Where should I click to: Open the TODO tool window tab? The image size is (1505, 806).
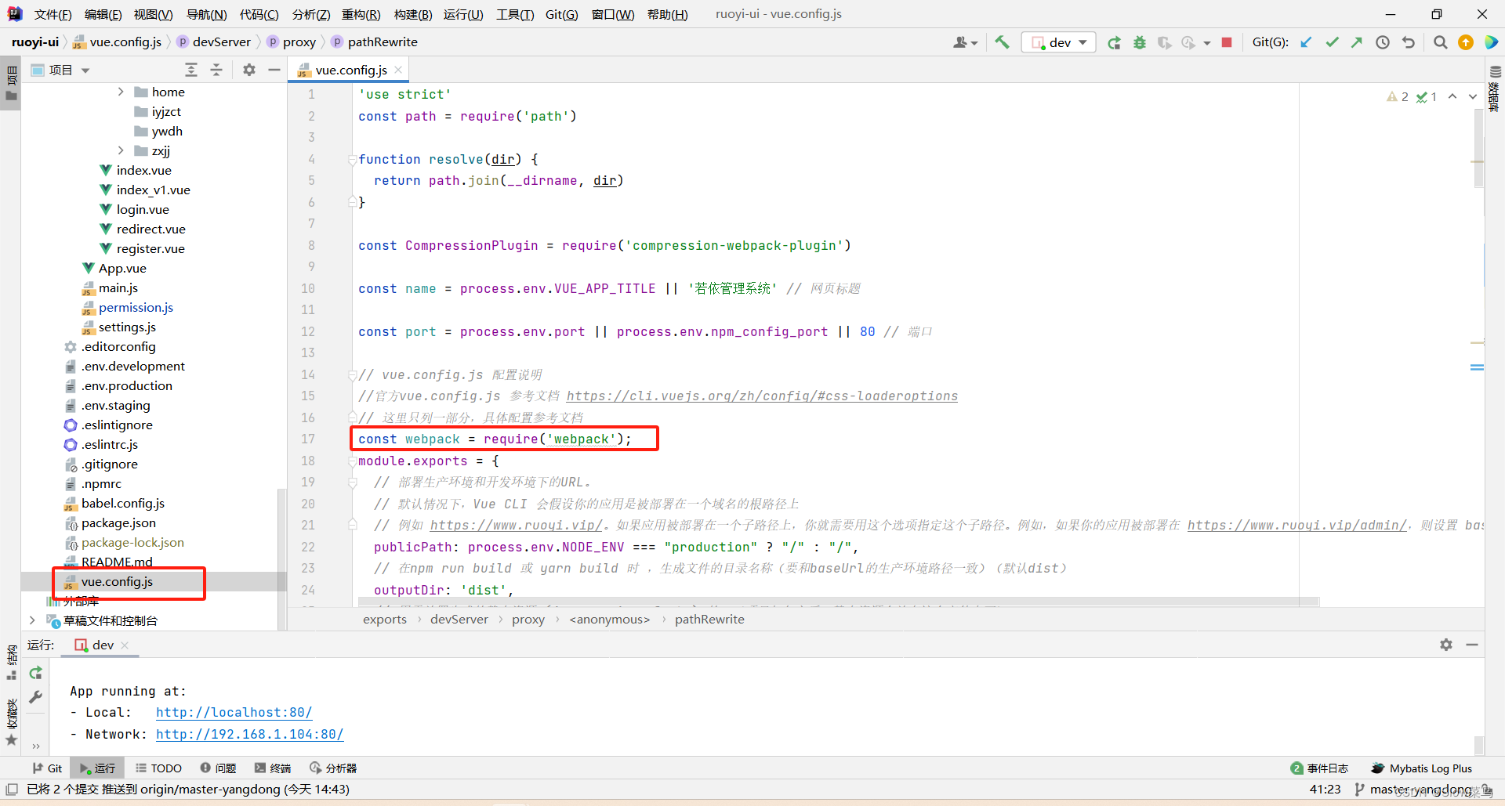click(x=158, y=768)
